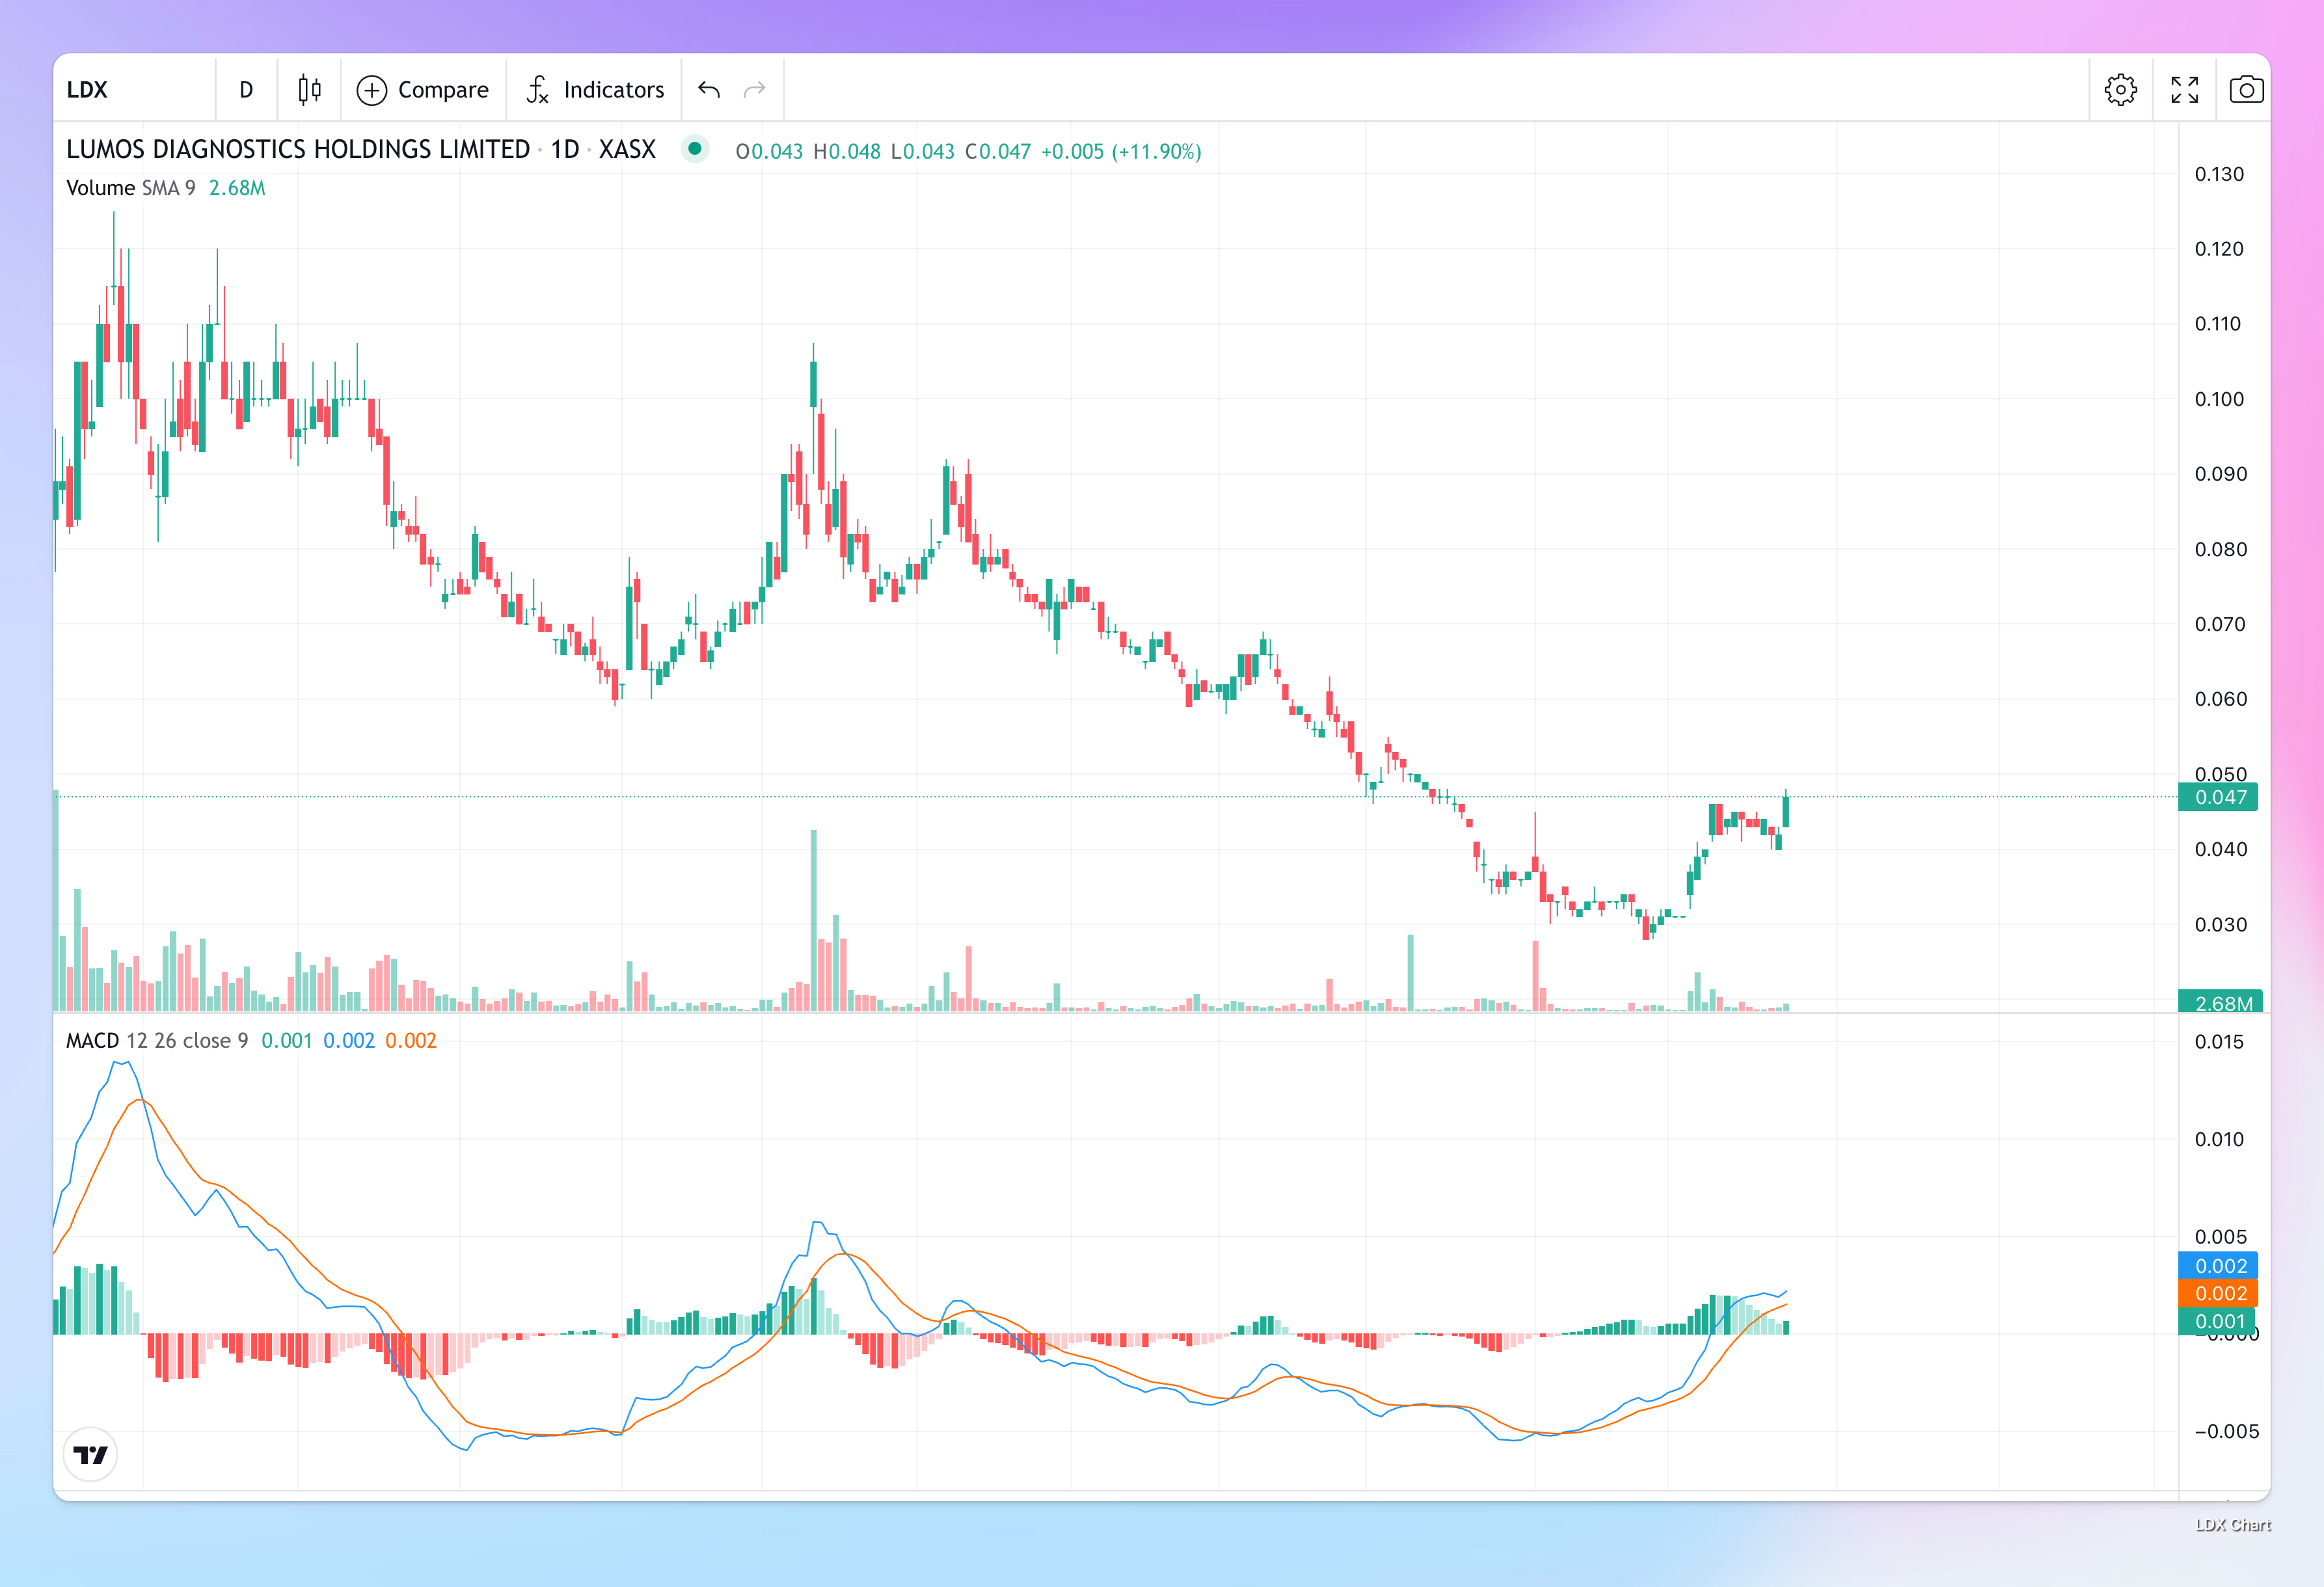
Task: Click the 0.100 price scale value
Action: [x=2219, y=400]
